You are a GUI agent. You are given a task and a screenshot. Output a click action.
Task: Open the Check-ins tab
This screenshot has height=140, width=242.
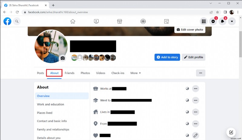tap(118, 73)
